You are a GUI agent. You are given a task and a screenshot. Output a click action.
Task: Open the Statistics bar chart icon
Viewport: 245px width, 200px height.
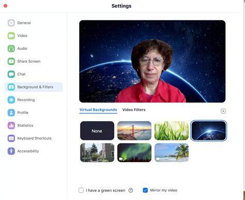point(11,125)
